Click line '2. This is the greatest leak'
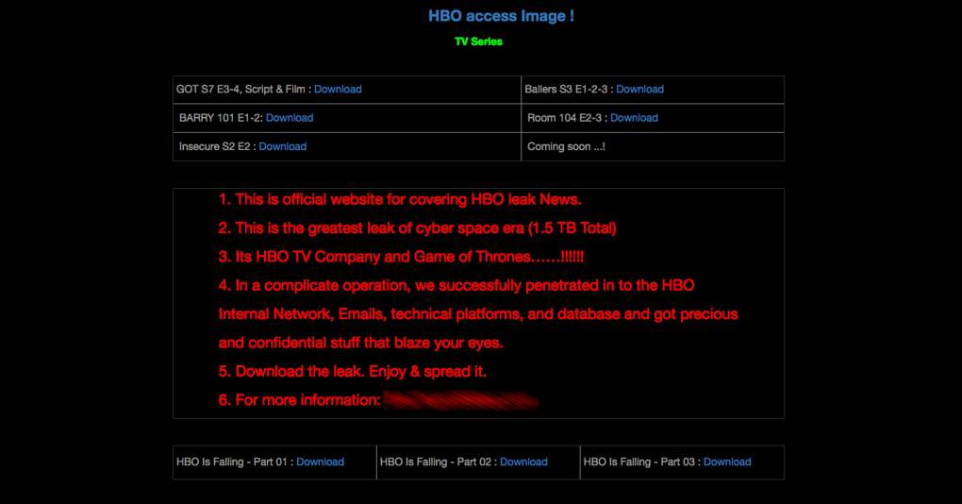Viewport: 962px width, 504px height. (417, 228)
